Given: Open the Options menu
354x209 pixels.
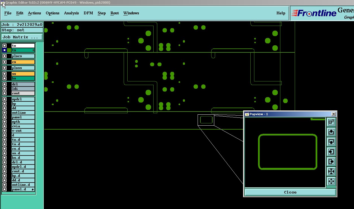Looking at the screenshot, I should click(x=53, y=13).
